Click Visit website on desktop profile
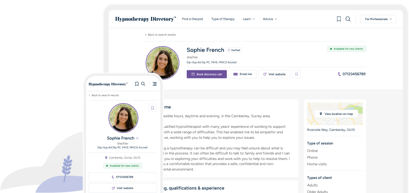The image size is (409, 193). (274, 74)
